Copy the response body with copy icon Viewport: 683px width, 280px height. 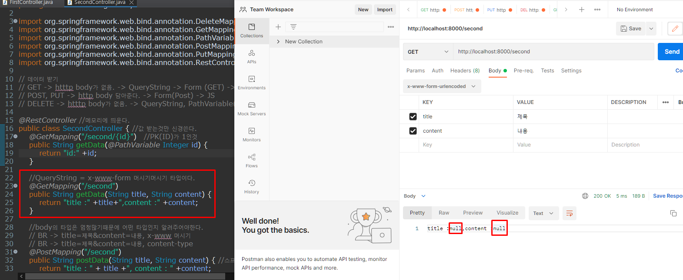coord(673,213)
